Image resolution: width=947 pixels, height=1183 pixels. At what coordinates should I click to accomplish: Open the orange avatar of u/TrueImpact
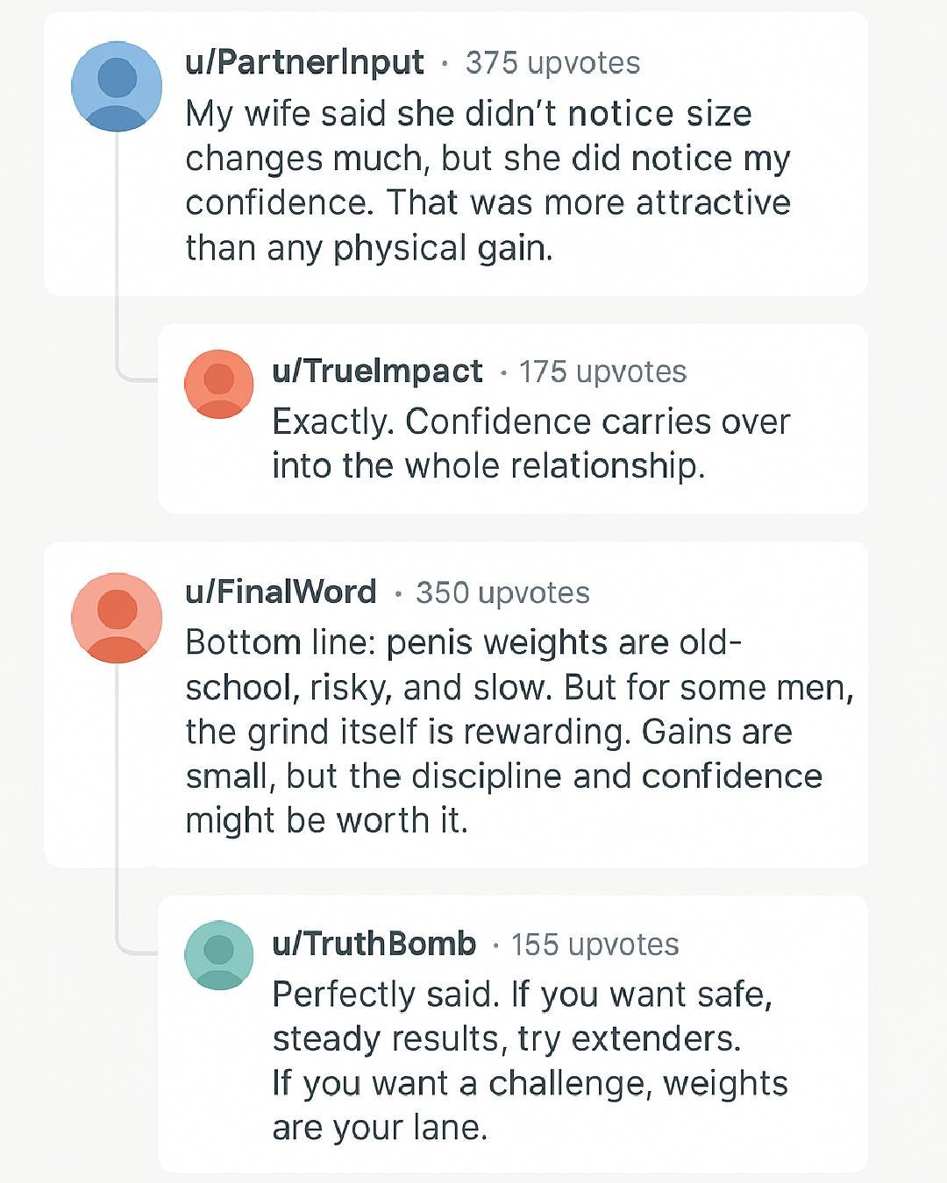(x=218, y=384)
